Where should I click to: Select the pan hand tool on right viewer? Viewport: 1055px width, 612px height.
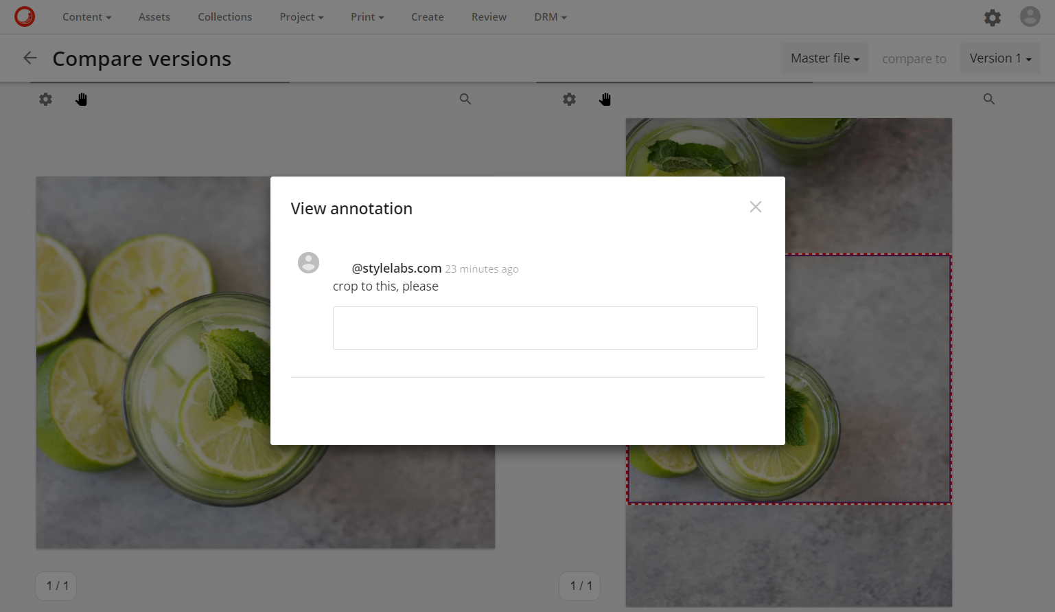coord(605,99)
